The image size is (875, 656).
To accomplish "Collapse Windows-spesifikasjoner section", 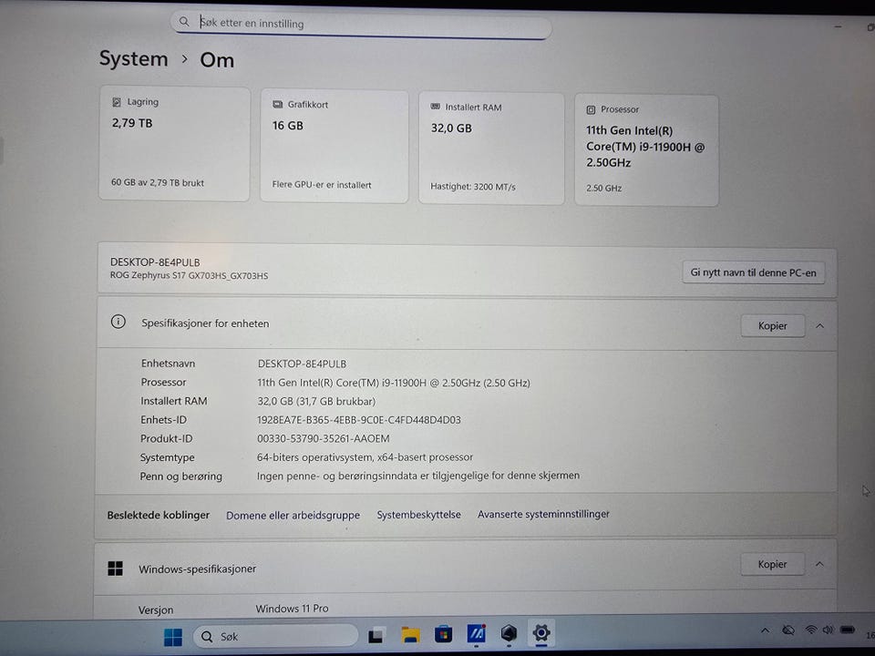I will tap(819, 564).
